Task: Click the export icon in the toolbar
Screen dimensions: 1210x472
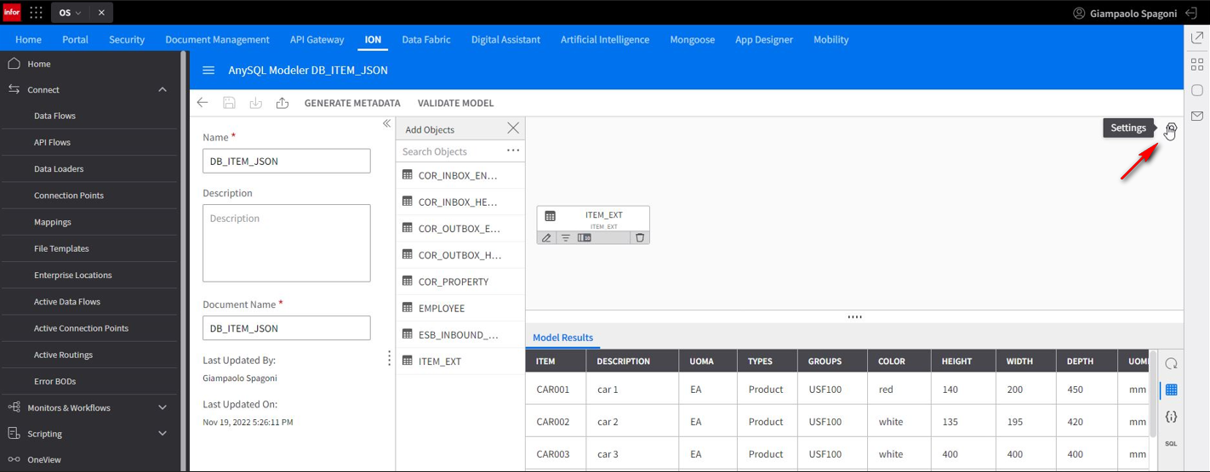Action: 283,103
